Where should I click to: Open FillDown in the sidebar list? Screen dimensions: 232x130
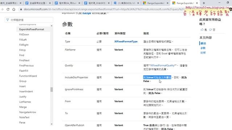point(24,35)
